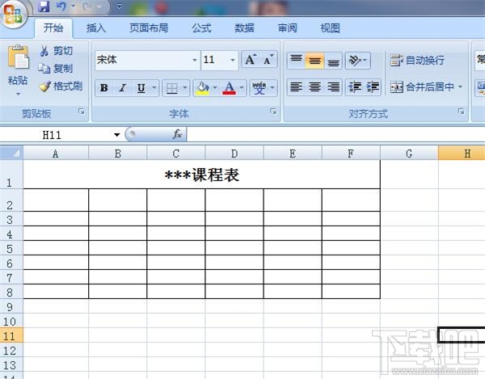The width and height of the screenshot is (485, 379).
Task: Open the 页面布局 ribbon tab
Action: (x=149, y=27)
